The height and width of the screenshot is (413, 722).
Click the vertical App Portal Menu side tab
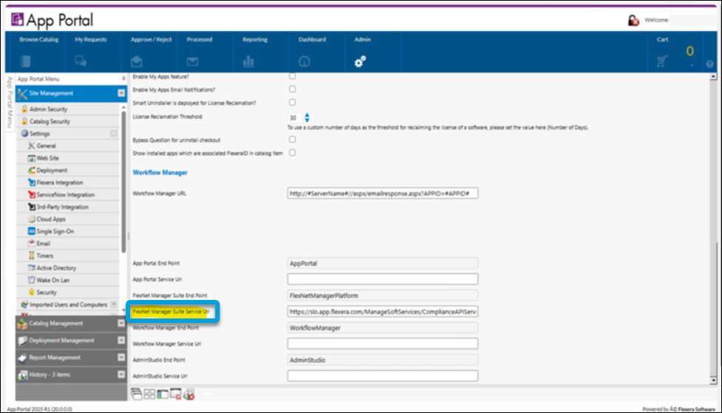[9, 102]
